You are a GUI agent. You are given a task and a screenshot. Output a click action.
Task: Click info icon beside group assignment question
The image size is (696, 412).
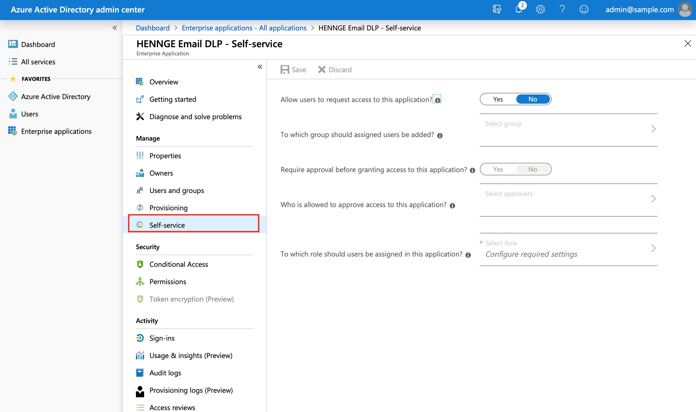[440, 135]
